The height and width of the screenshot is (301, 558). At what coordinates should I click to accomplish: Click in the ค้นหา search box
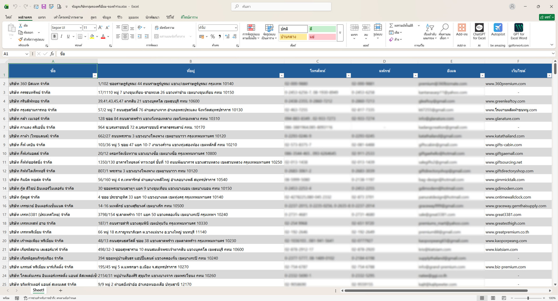click(x=281, y=6)
